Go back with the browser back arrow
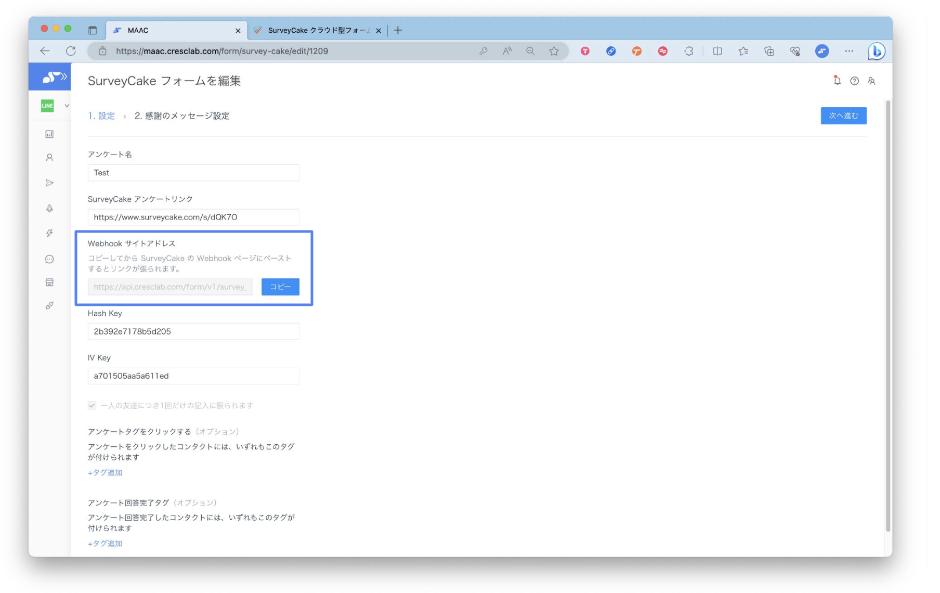 point(45,51)
